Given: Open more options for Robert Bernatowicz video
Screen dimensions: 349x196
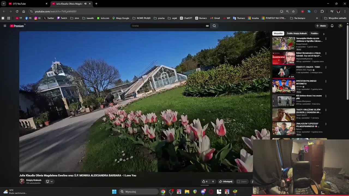Looking at the screenshot, I should pyautogui.click(x=326, y=53).
